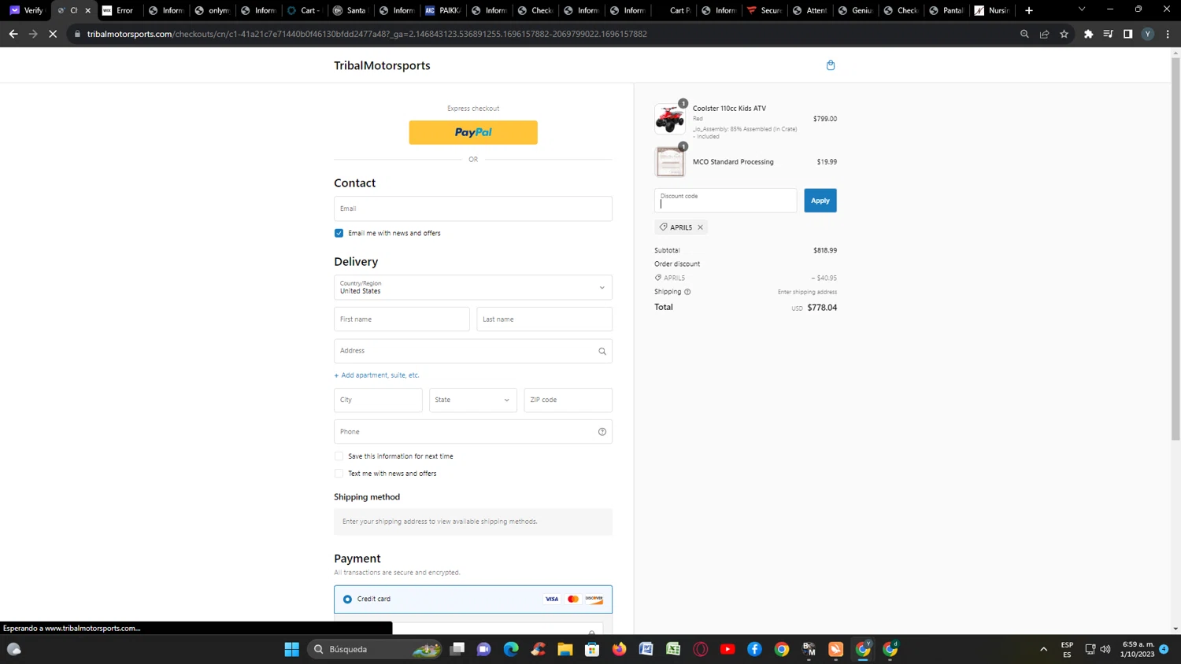The height and width of the screenshot is (664, 1181).
Task: Pay with PayPal express checkout
Action: tap(473, 132)
